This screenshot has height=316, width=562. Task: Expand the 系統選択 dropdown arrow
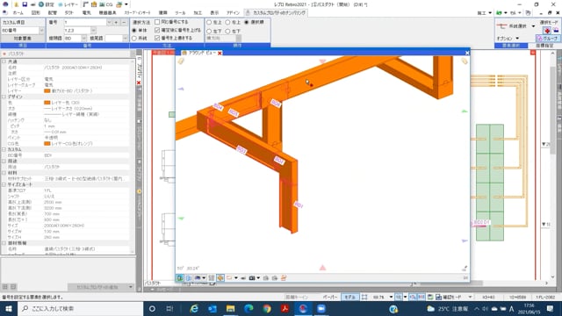(x=533, y=26)
